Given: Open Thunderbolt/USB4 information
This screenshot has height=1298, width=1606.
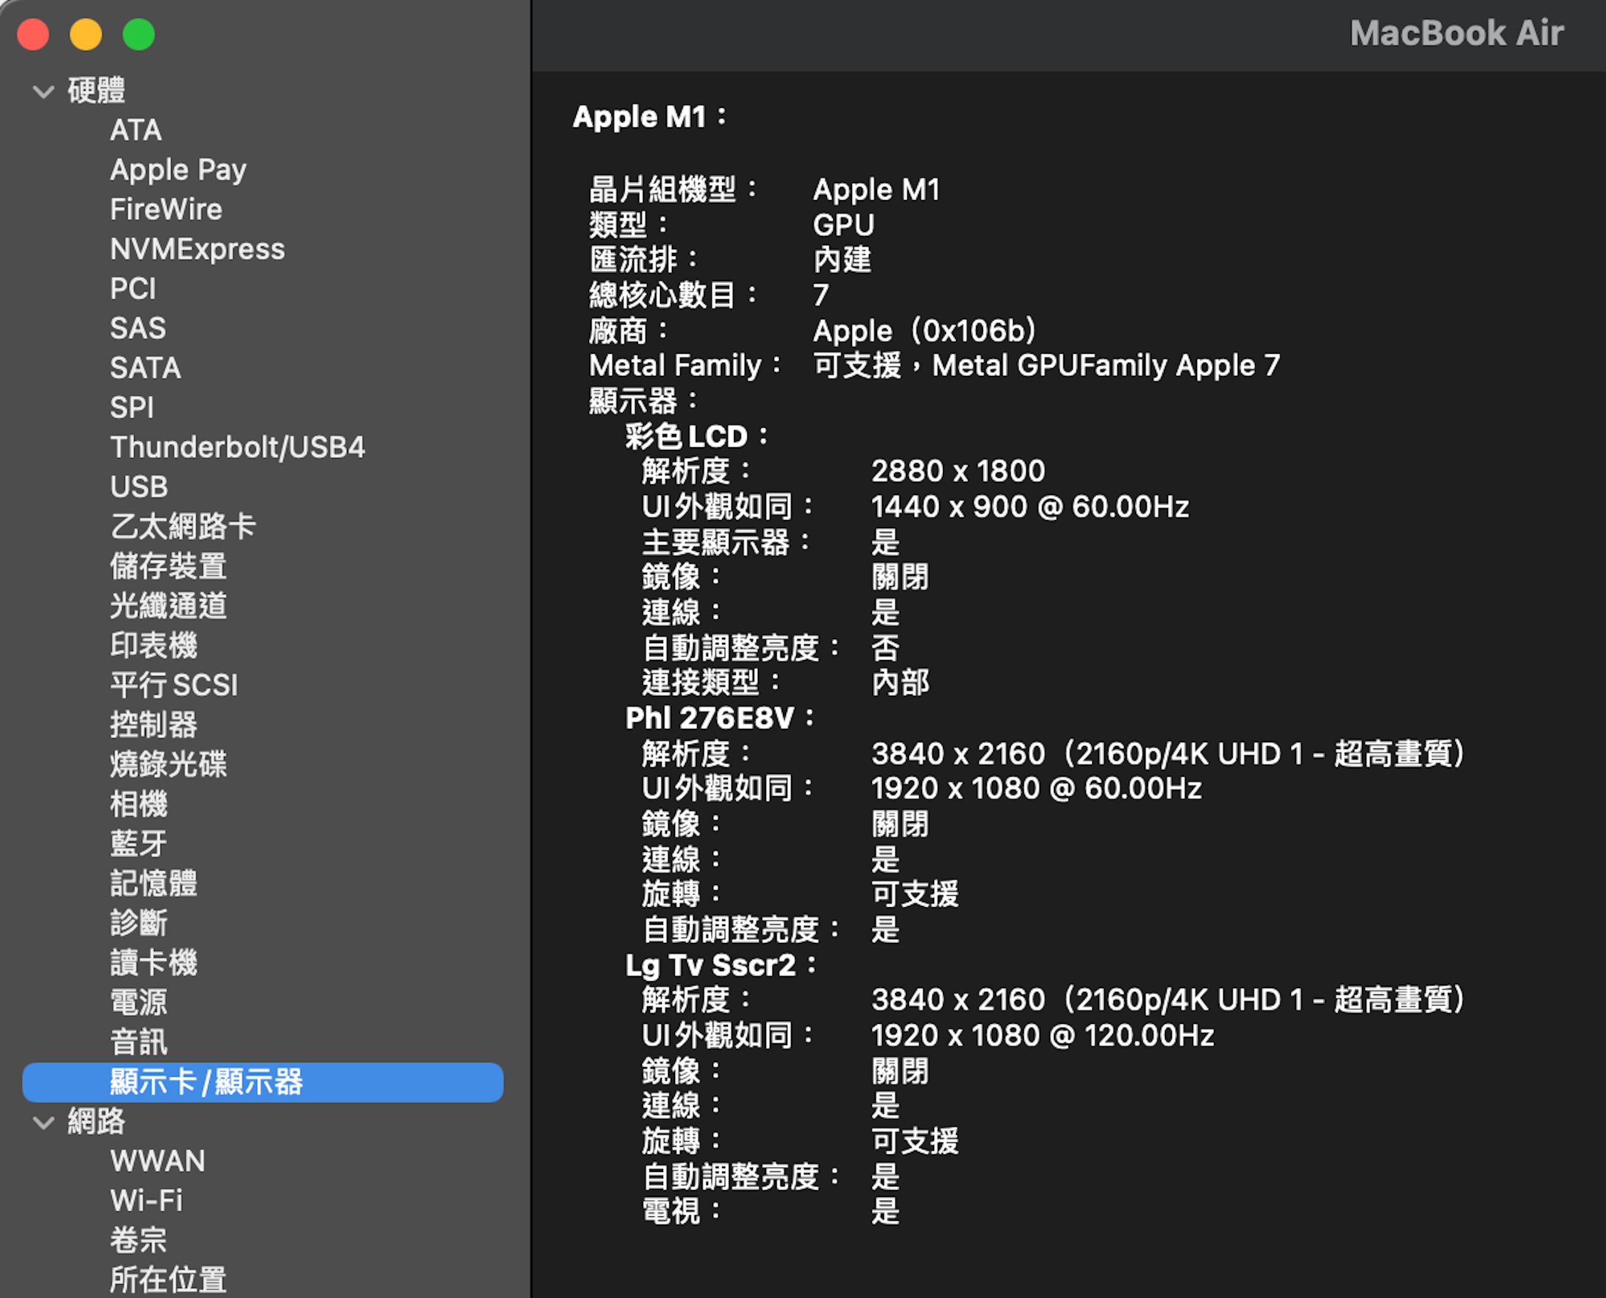Looking at the screenshot, I should click(237, 448).
